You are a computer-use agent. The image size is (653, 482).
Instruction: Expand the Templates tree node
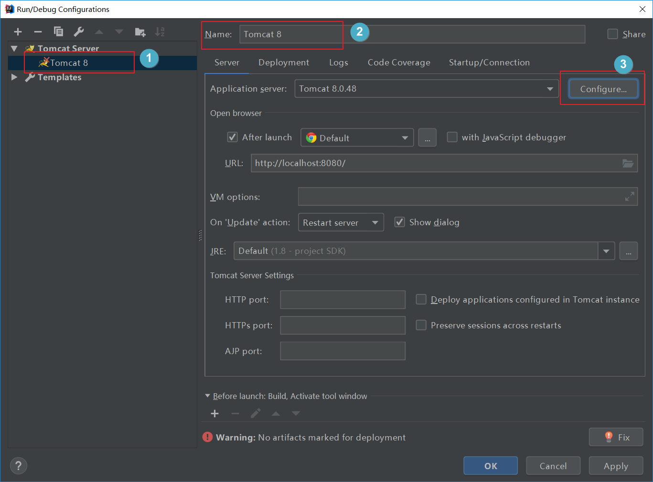[14, 77]
